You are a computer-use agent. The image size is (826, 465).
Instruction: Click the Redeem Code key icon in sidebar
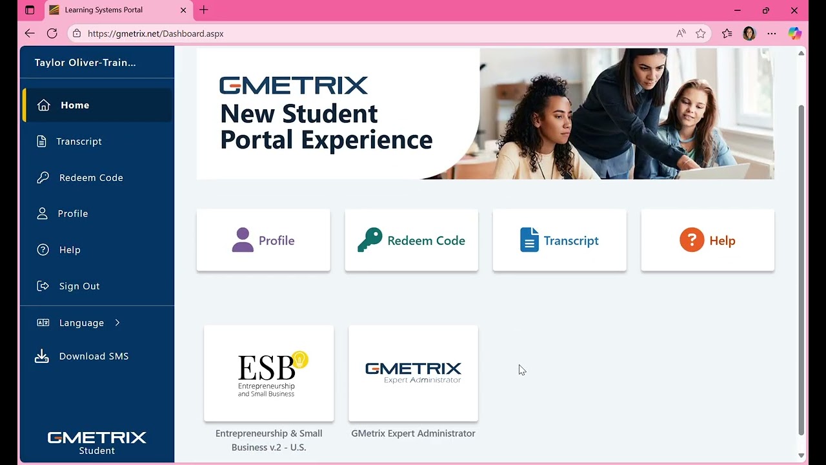pyautogui.click(x=43, y=178)
